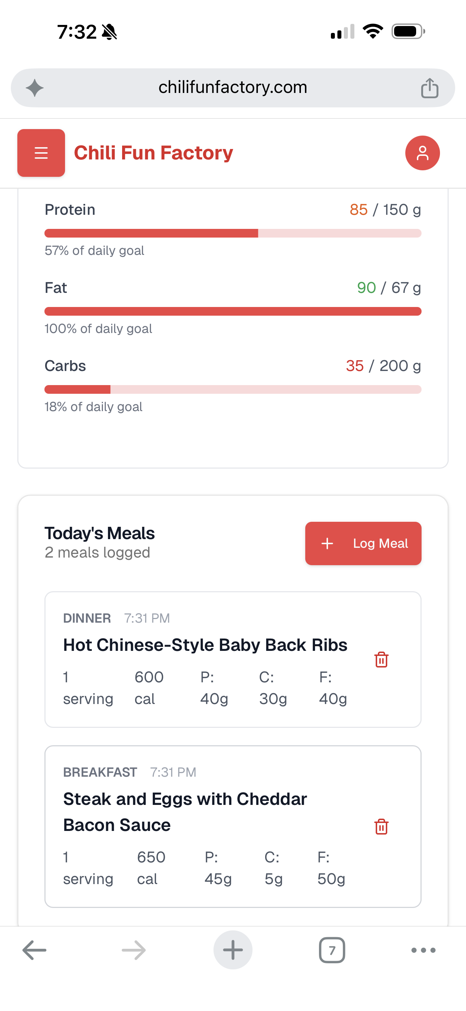Screen dimensions: 466x1011
Task: Tap the Carbs progress bar
Action: click(233, 389)
